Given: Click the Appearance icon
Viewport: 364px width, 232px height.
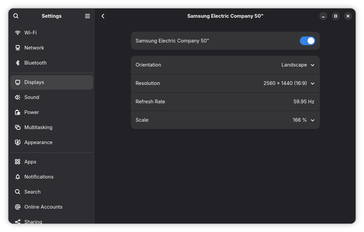Looking at the screenshot, I should click(18, 142).
